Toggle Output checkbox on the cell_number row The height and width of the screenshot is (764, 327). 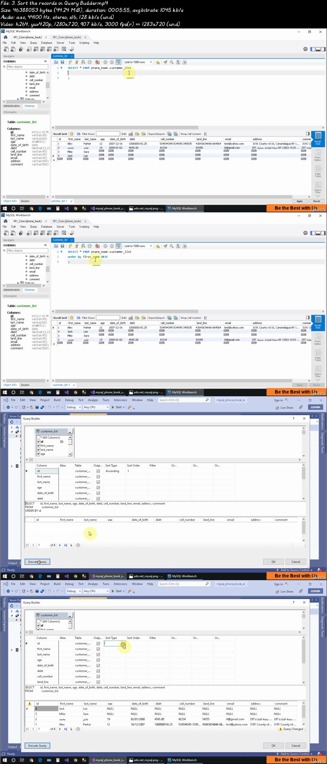click(98, 676)
